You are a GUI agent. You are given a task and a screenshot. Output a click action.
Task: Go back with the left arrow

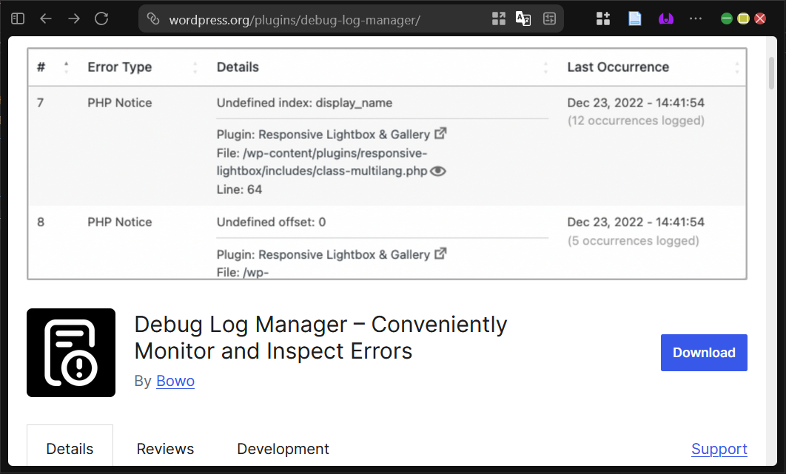46,19
